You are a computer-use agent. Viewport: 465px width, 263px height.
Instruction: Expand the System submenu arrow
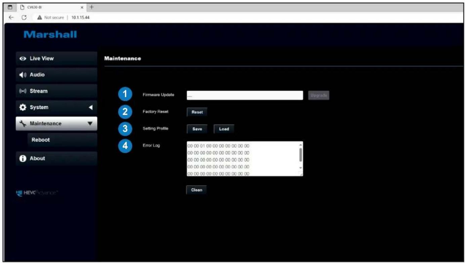tap(90, 107)
